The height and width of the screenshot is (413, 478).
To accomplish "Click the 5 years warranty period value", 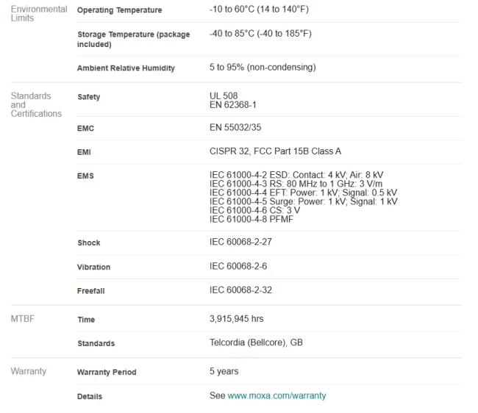I will 224,371.
